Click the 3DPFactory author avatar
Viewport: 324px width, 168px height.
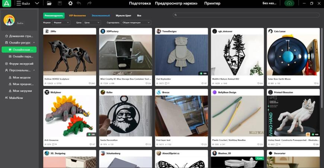[x=103, y=31]
